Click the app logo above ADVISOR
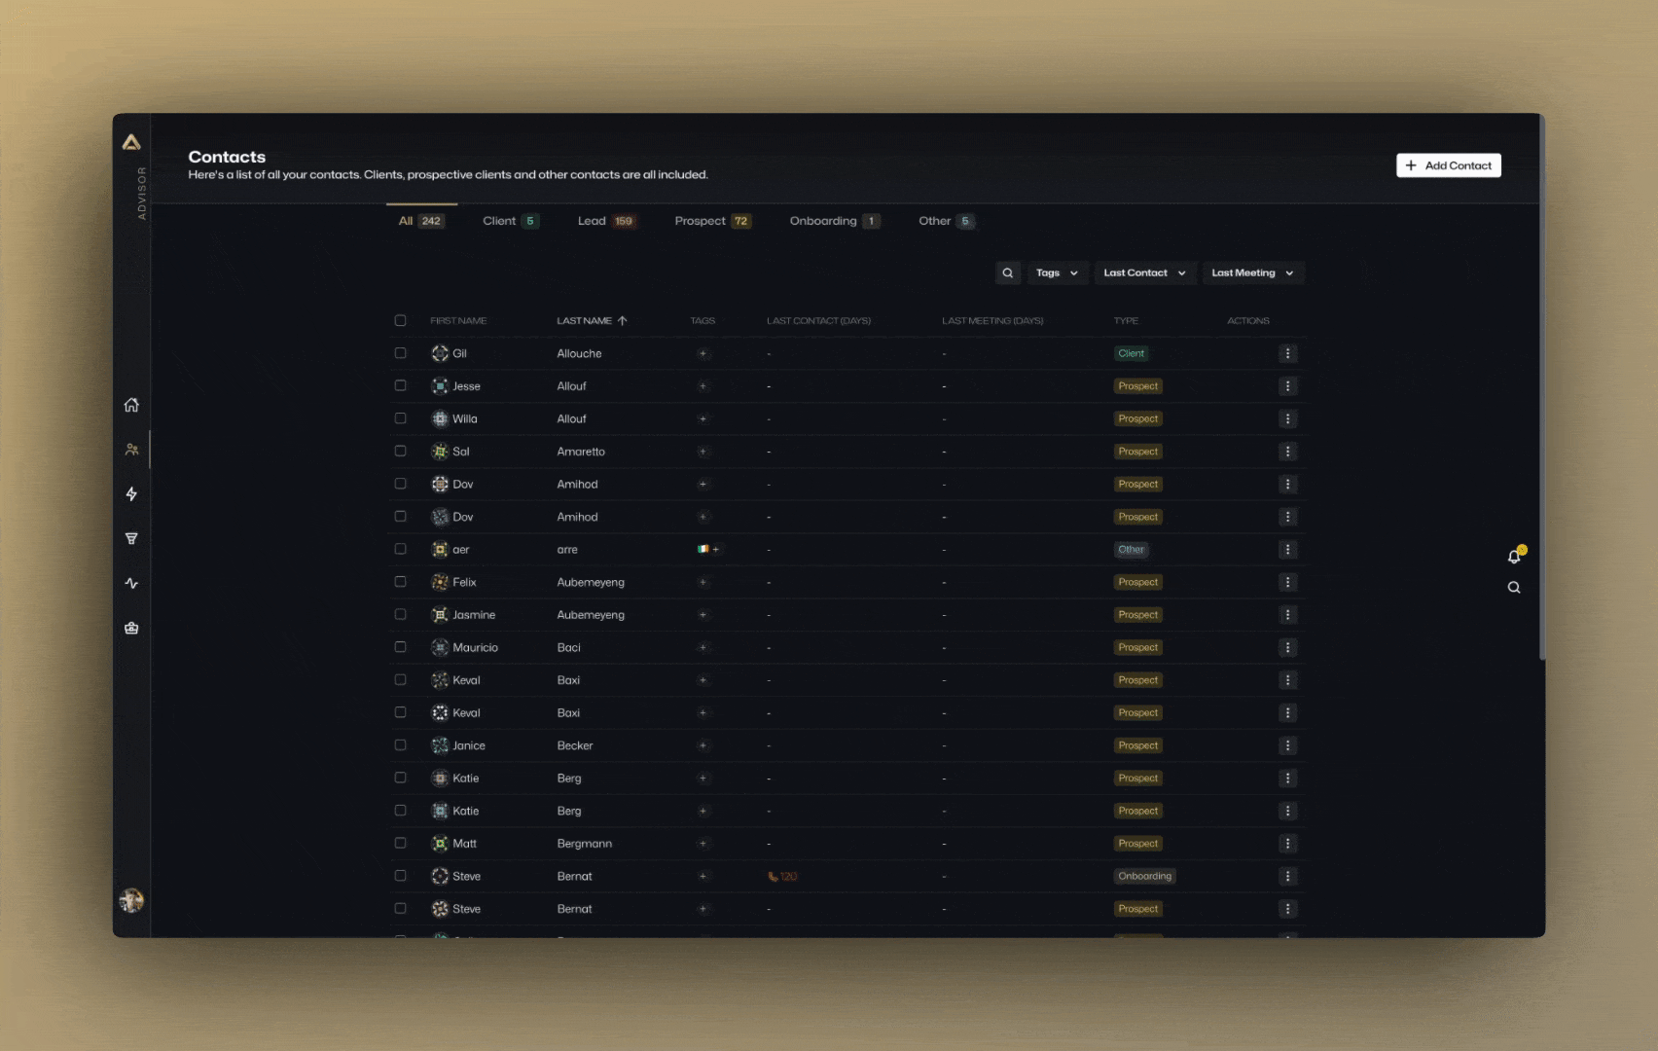The height and width of the screenshot is (1051, 1658). [x=131, y=142]
